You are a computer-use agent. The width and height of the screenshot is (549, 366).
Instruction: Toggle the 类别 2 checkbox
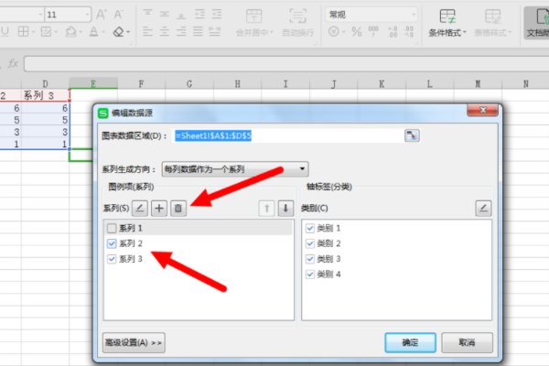[x=310, y=243]
